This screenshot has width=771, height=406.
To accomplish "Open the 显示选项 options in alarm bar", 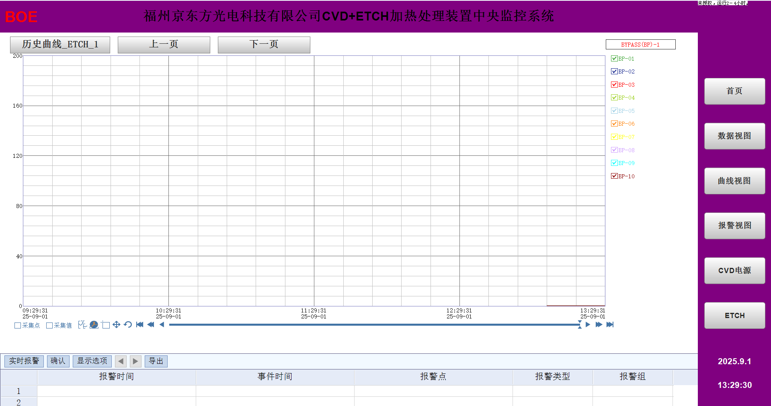I will [92, 361].
